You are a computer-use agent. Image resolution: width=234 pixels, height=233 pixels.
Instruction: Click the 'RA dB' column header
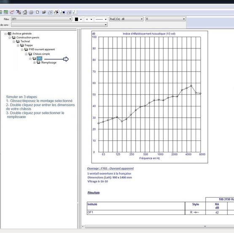tap(217, 206)
